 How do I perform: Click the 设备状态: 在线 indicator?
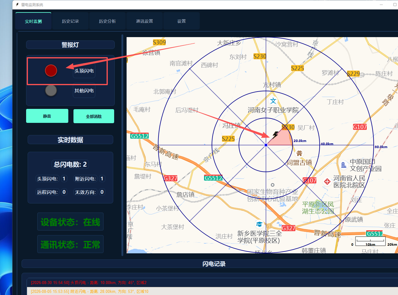click(70, 222)
